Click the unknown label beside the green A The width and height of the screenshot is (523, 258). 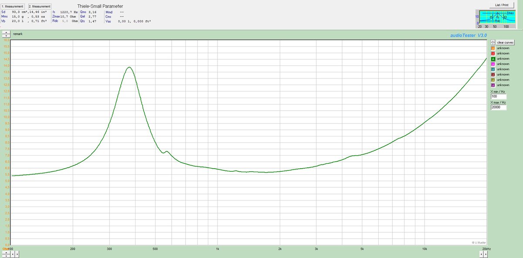coord(503,59)
